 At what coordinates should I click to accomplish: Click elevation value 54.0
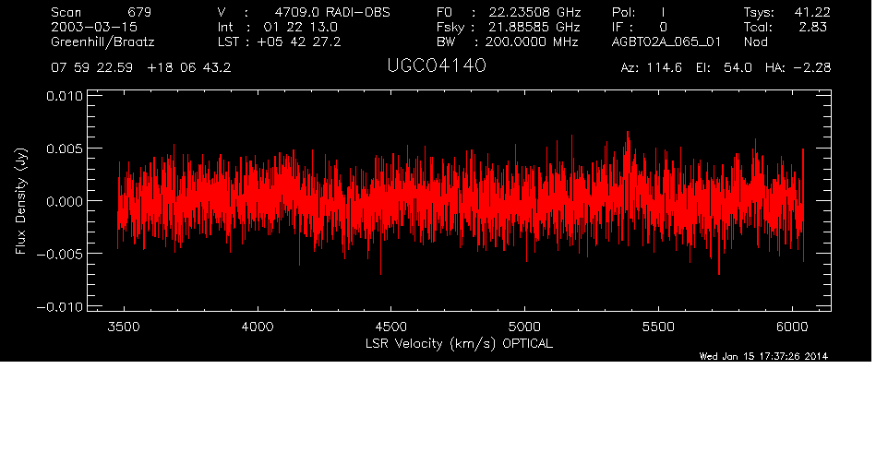coord(738,68)
